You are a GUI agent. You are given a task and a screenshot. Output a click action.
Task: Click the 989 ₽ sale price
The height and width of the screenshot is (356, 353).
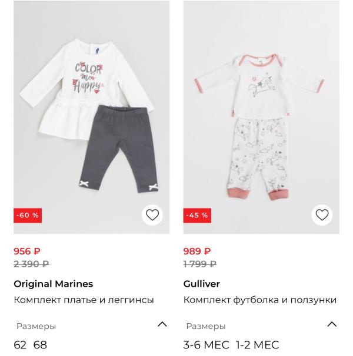197,251
